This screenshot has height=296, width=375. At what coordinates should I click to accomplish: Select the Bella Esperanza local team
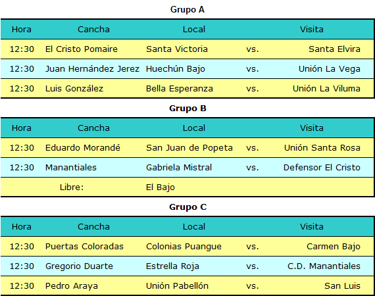pyautogui.click(x=180, y=88)
